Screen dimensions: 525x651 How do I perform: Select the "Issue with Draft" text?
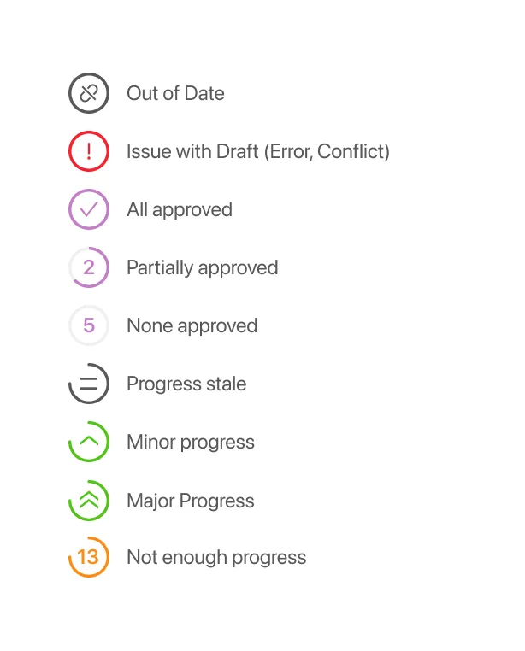(192, 151)
